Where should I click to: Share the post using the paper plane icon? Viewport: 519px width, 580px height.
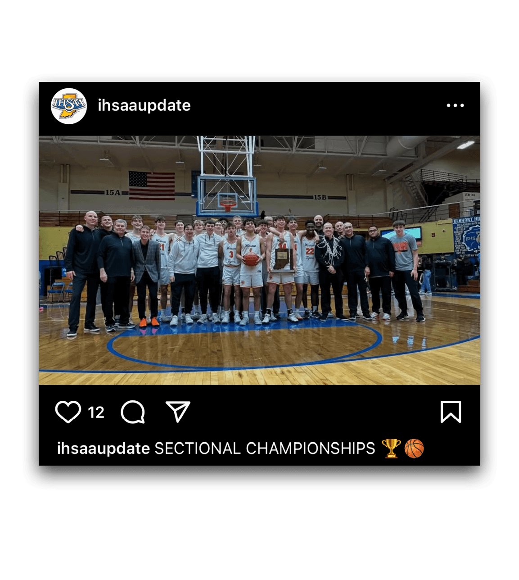click(x=178, y=412)
